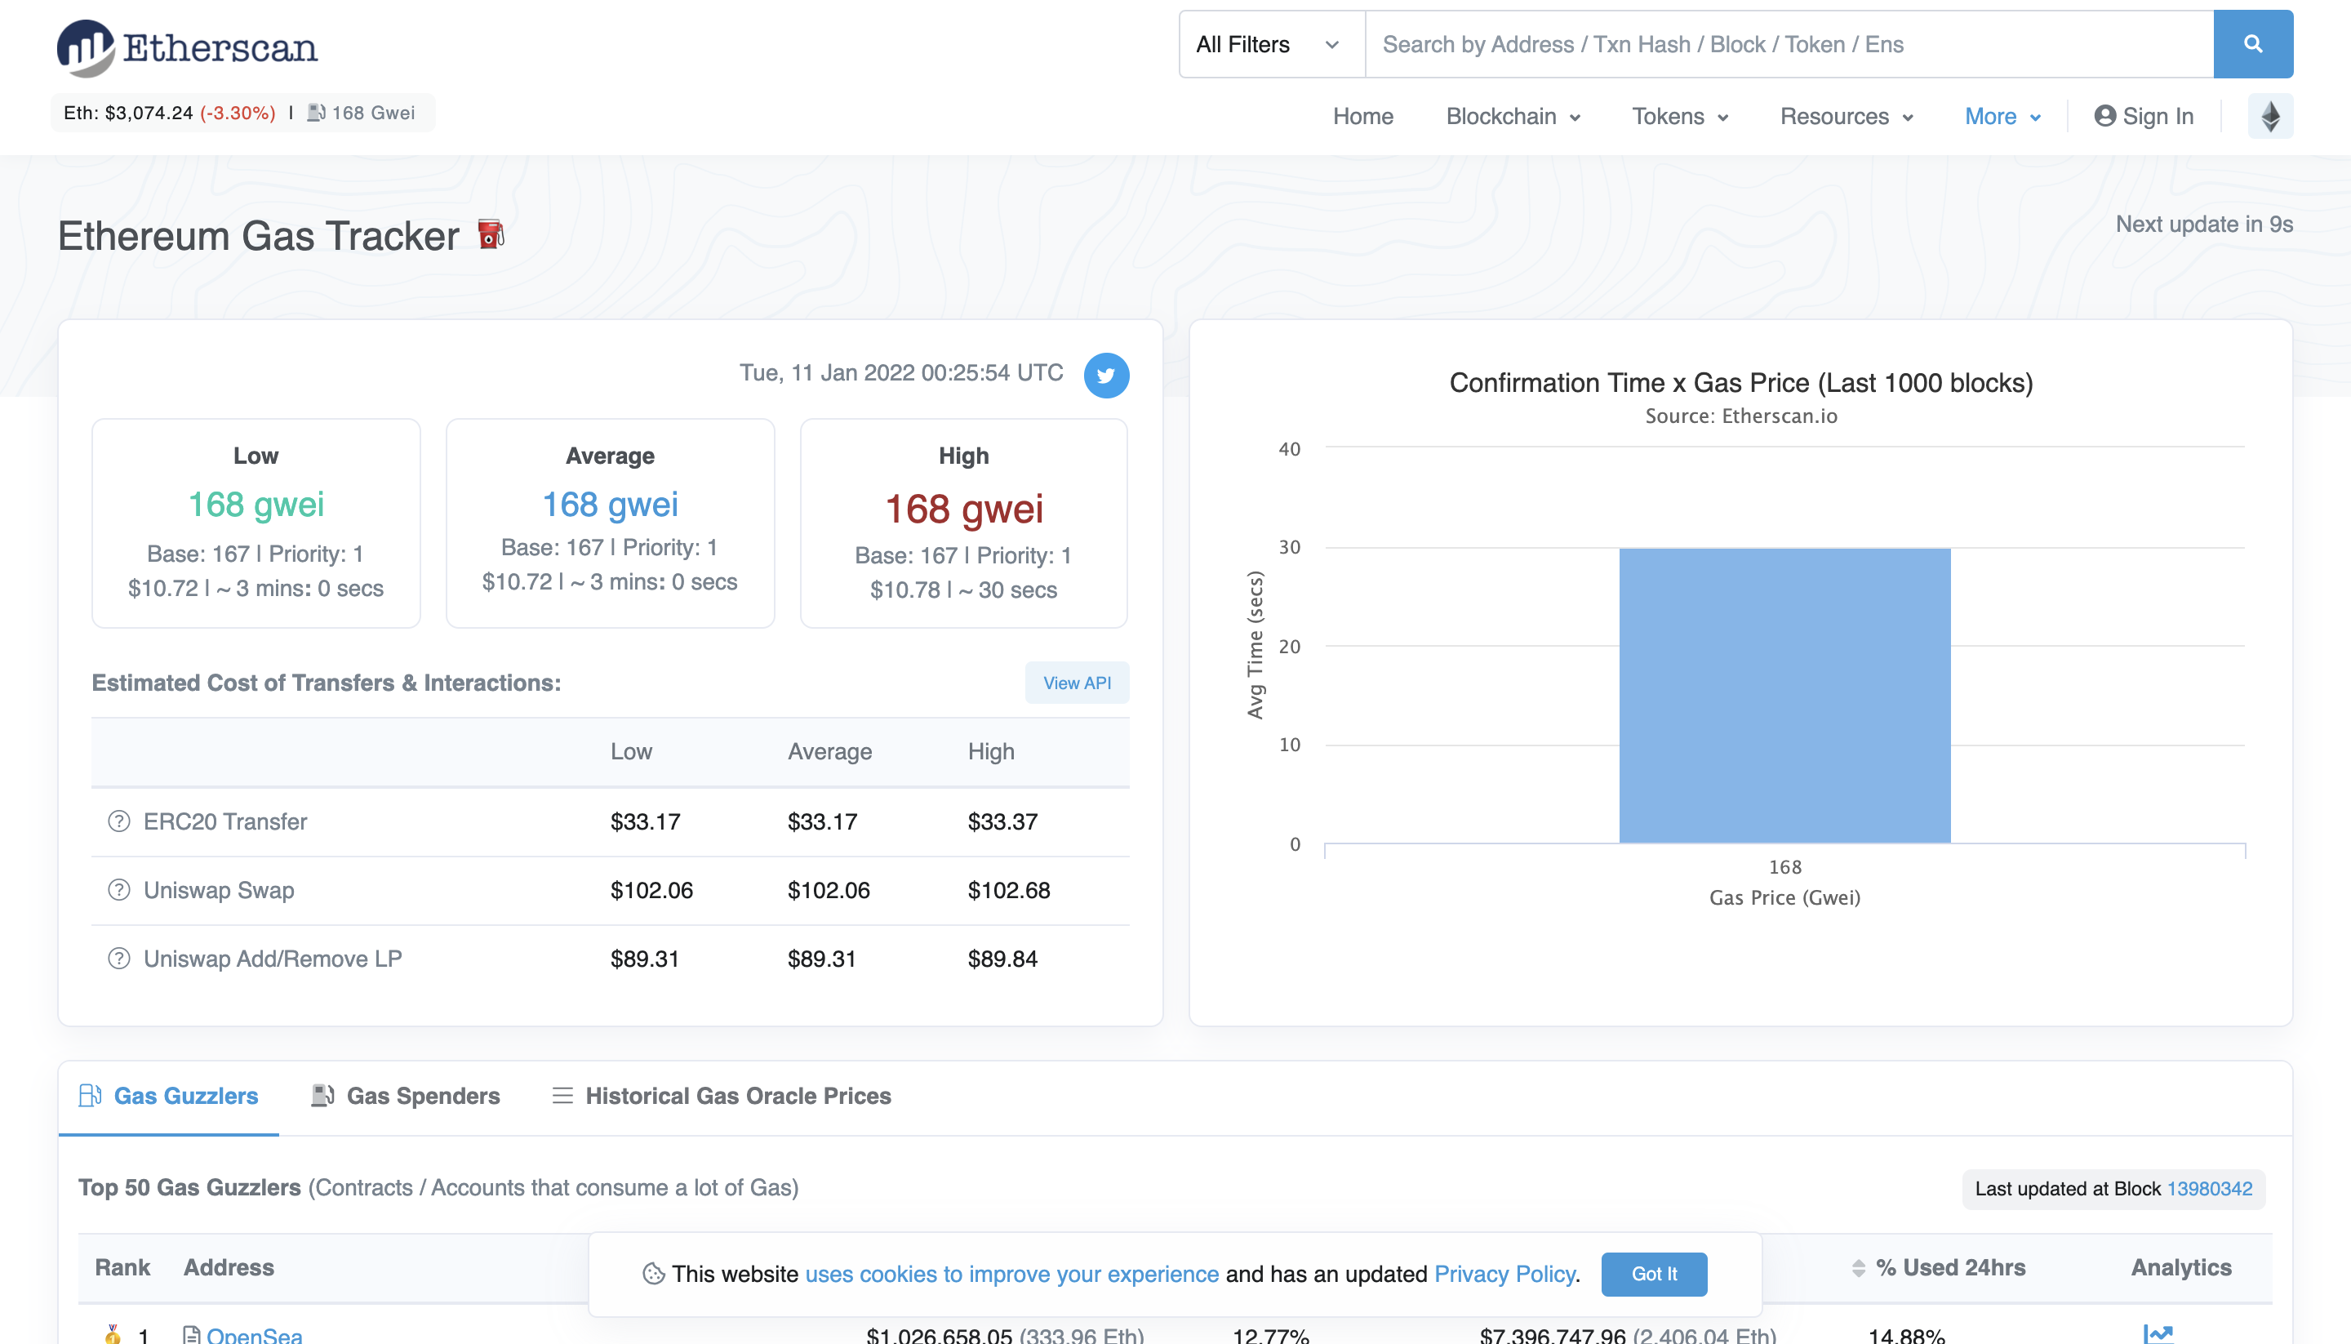This screenshot has width=2351, height=1344.
Task: Click the blue search magnifier button
Action: (2251, 44)
